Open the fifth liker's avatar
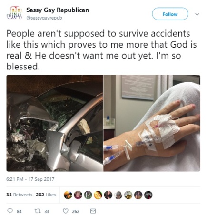The width and height of the screenshot is (207, 215). 108,195
